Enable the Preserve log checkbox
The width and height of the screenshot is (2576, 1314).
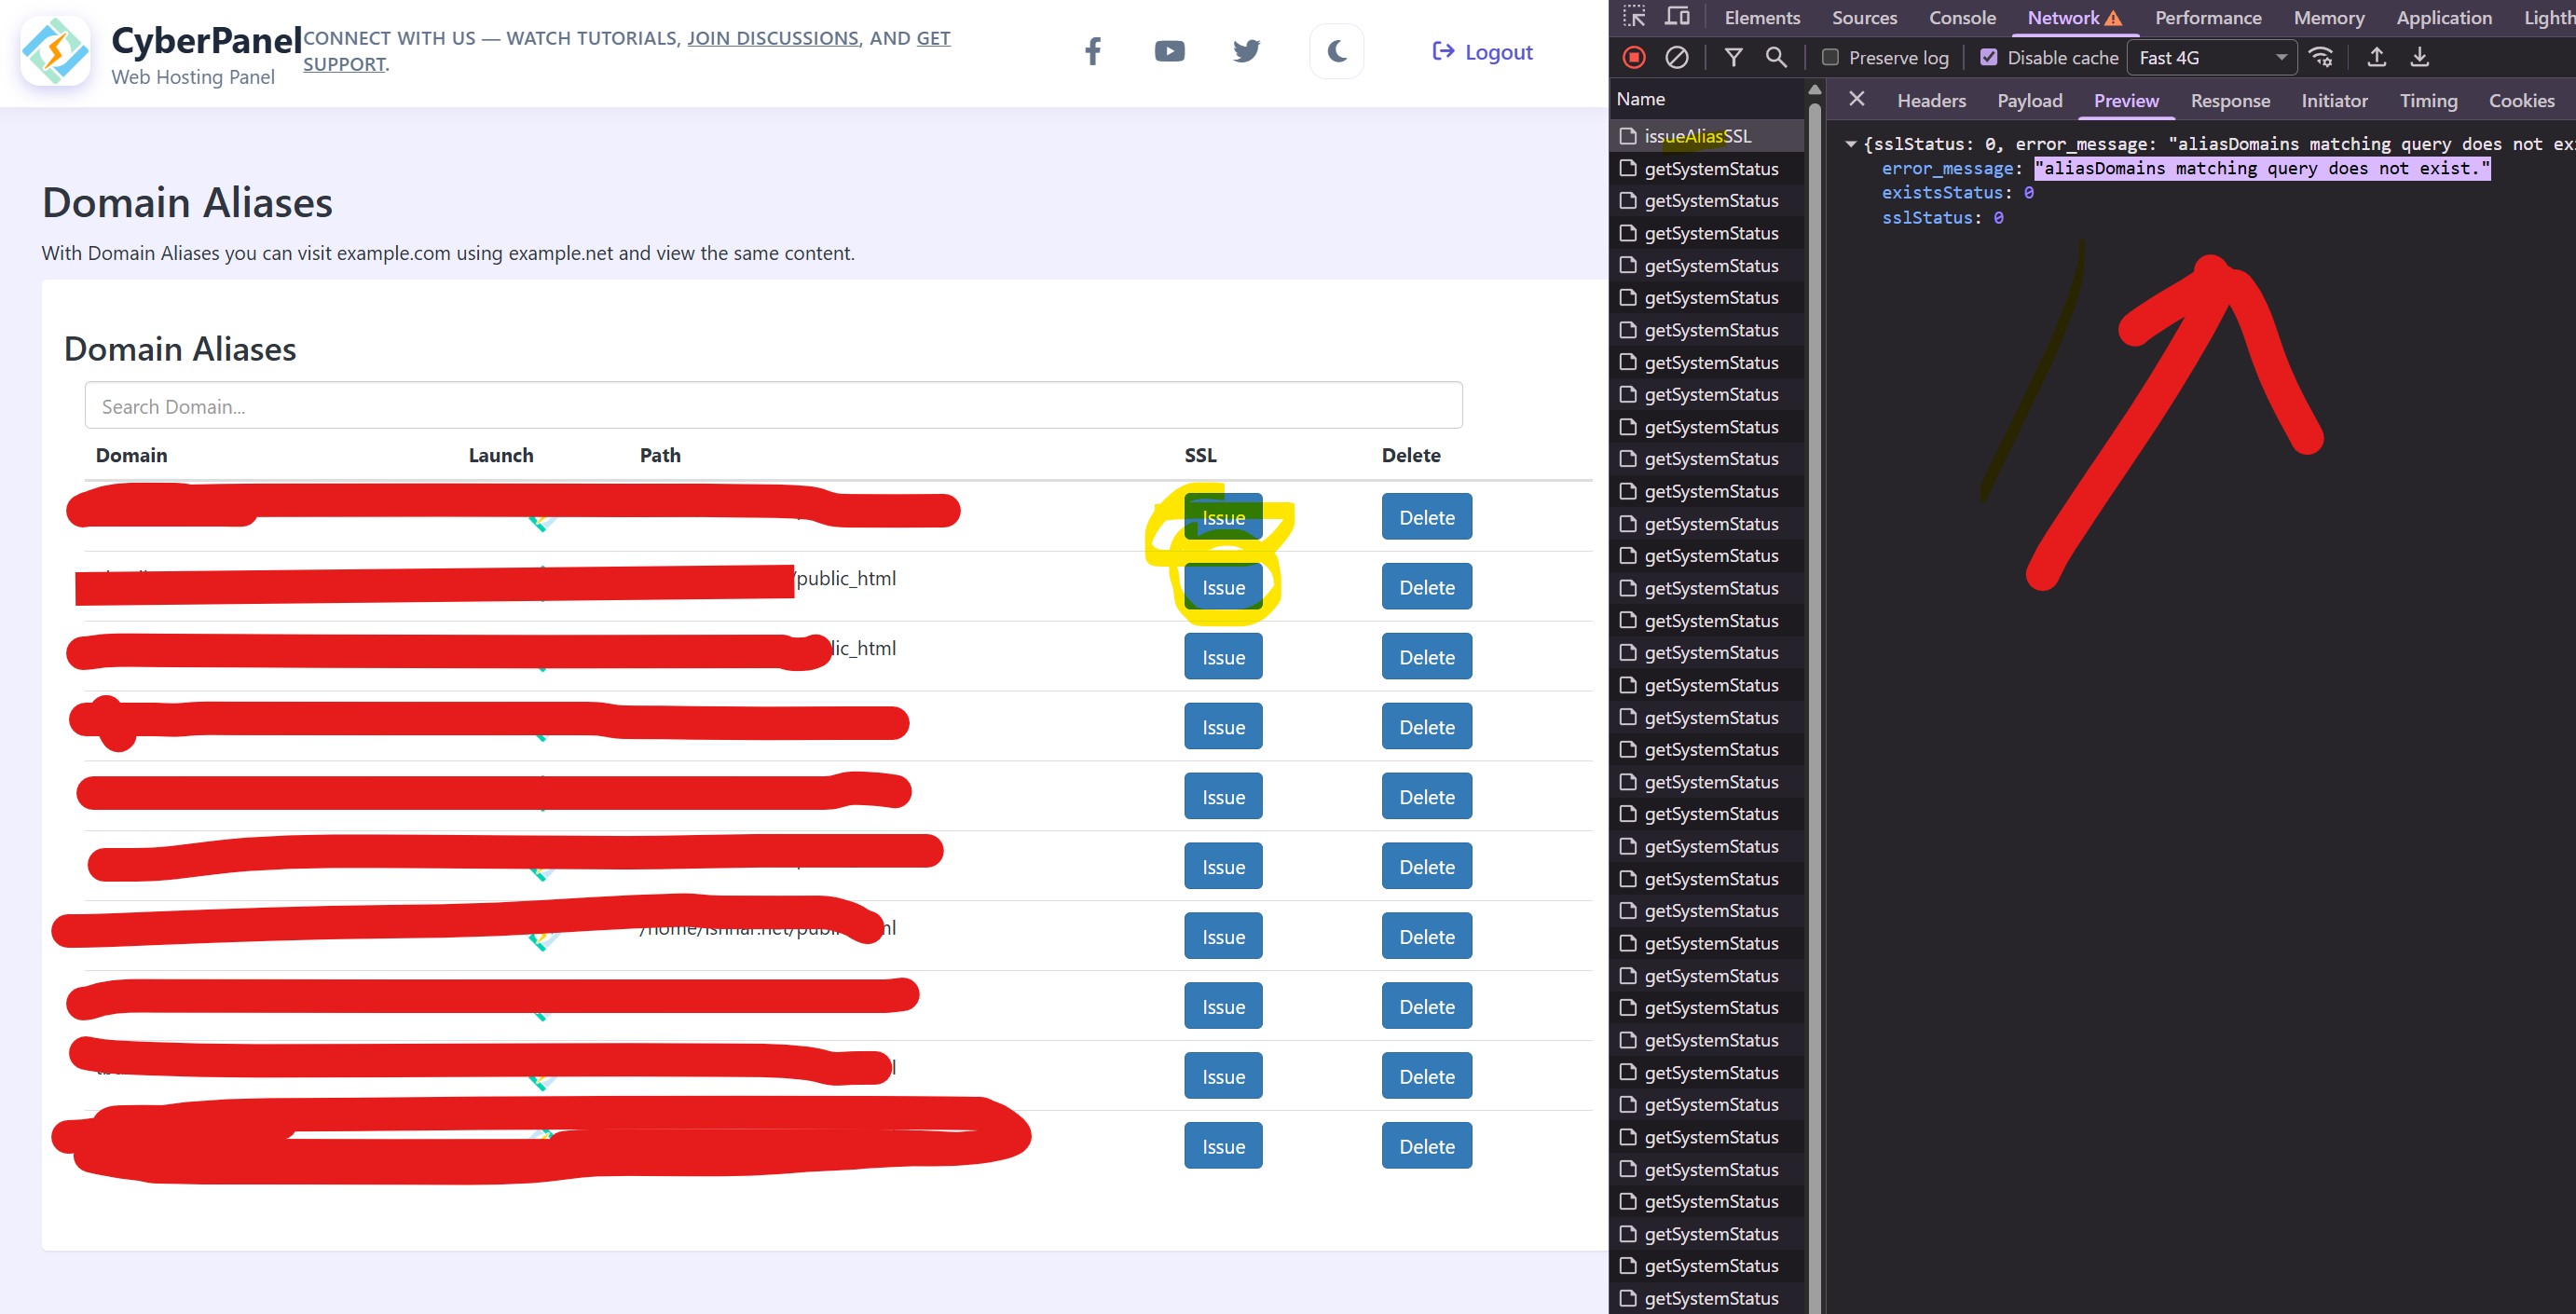point(1830,58)
